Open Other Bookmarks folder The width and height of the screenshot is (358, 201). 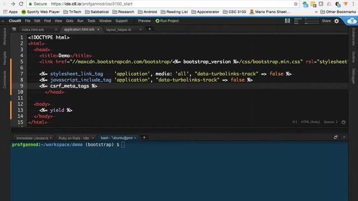coord(338,12)
